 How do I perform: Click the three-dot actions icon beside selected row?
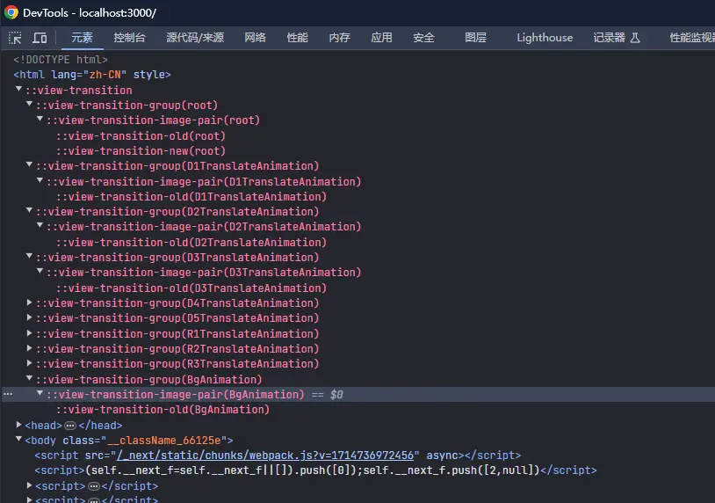(8, 395)
